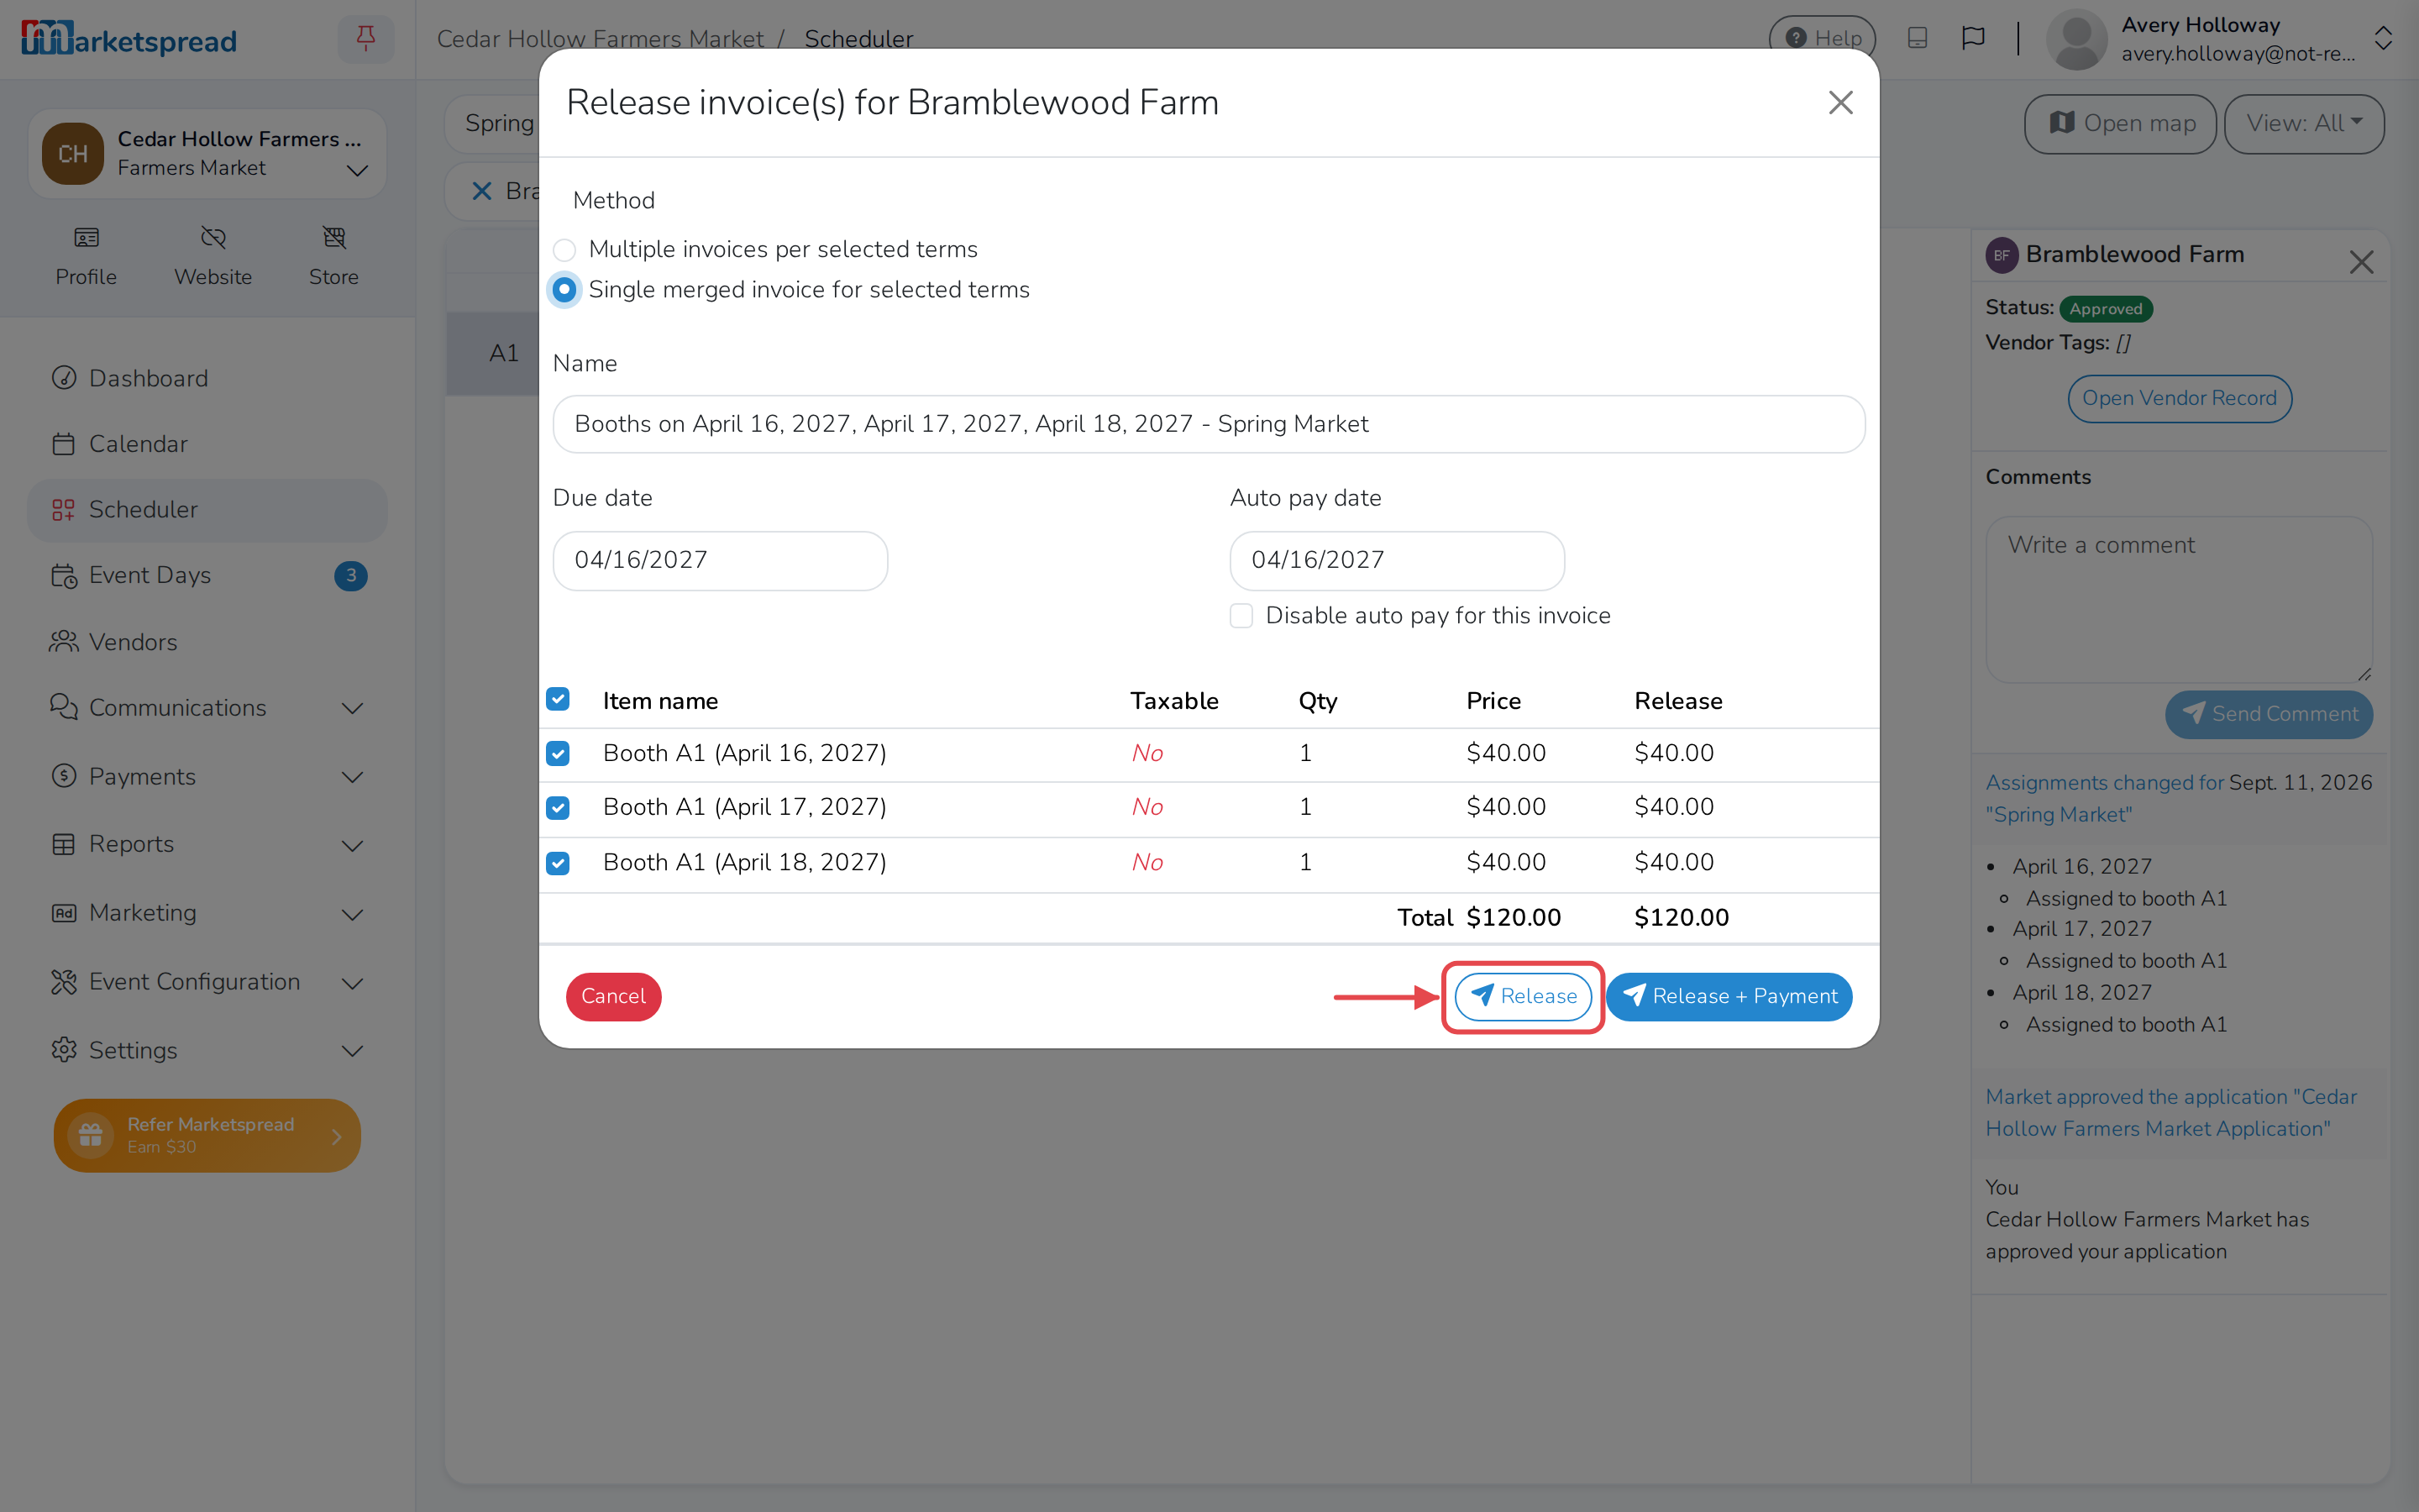Open the Help button

click(x=1823, y=38)
